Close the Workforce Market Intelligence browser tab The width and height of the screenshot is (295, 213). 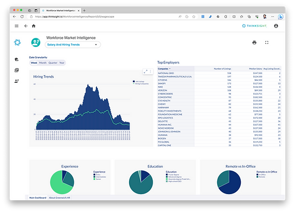click(78, 11)
